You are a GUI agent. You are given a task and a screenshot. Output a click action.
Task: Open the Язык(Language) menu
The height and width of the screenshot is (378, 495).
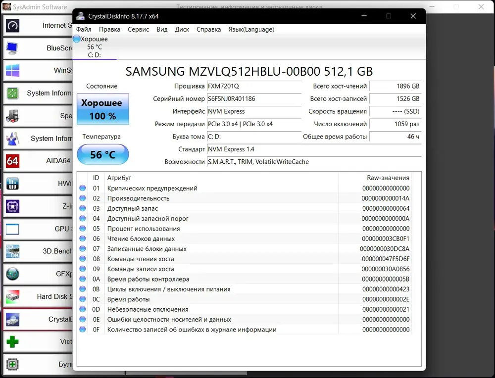[x=251, y=29]
